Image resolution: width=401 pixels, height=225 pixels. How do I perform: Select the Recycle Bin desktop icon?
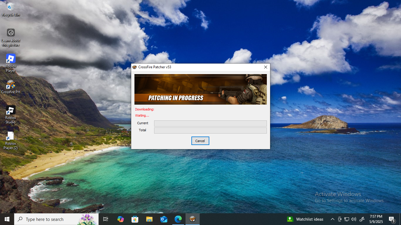click(11, 9)
